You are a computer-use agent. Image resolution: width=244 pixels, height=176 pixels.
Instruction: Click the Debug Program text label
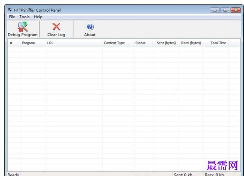pos(22,35)
